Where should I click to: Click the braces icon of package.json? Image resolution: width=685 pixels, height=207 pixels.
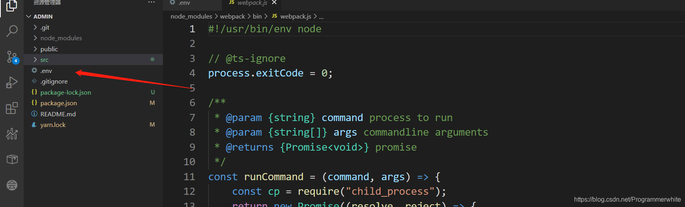click(x=34, y=103)
